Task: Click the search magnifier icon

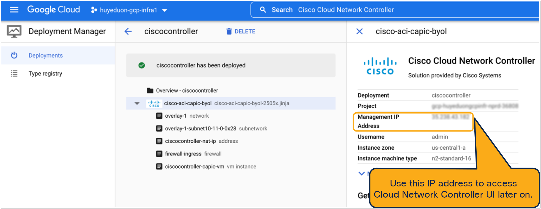Action: coord(263,10)
